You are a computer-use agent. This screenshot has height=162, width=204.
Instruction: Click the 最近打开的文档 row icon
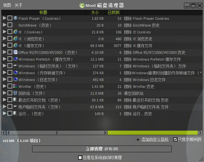[15, 100]
